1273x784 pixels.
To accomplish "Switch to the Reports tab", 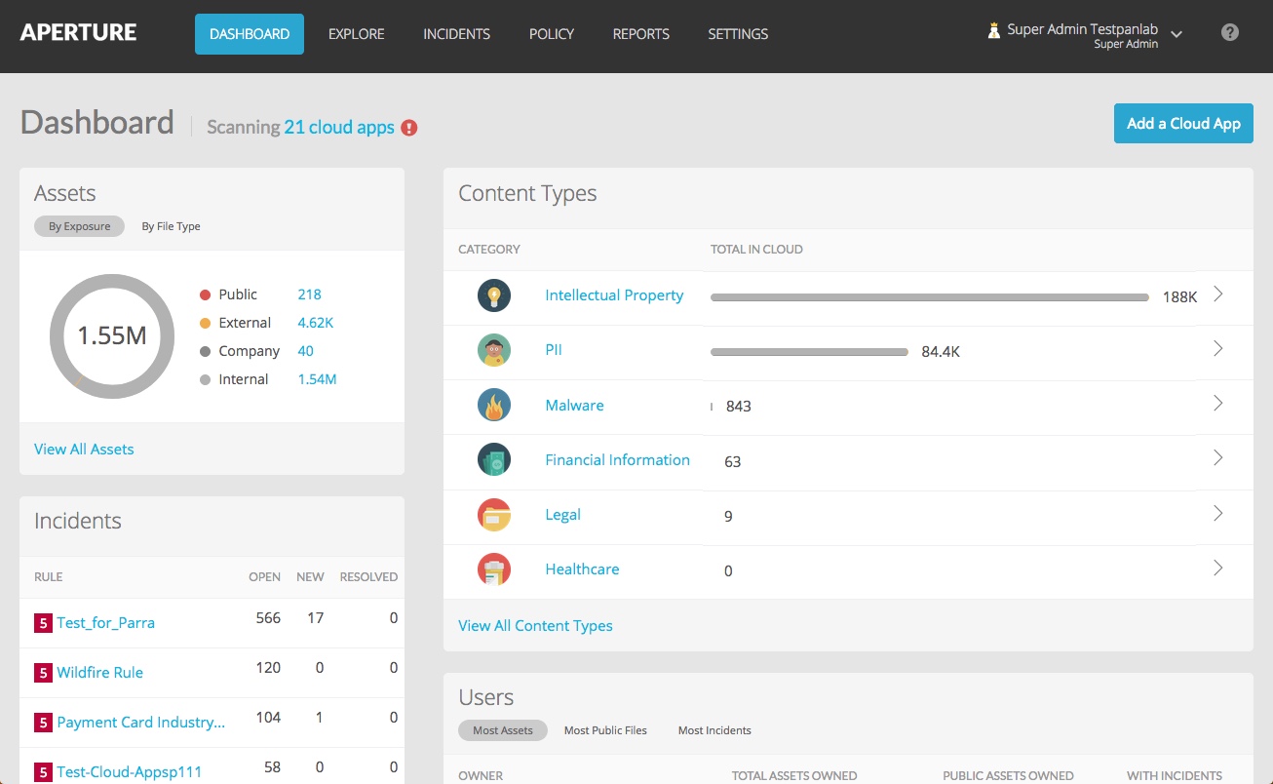I will click(640, 34).
